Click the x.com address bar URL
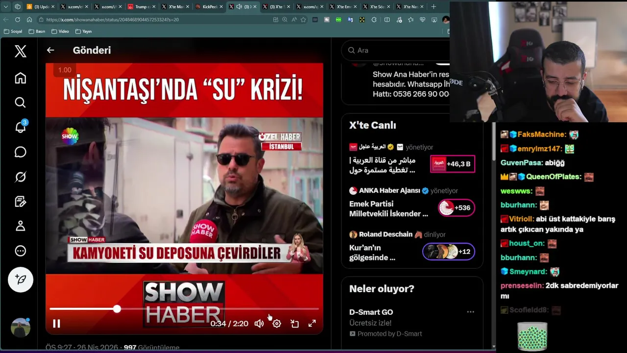Viewport: 627px width, 353px height. click(113, 20)
